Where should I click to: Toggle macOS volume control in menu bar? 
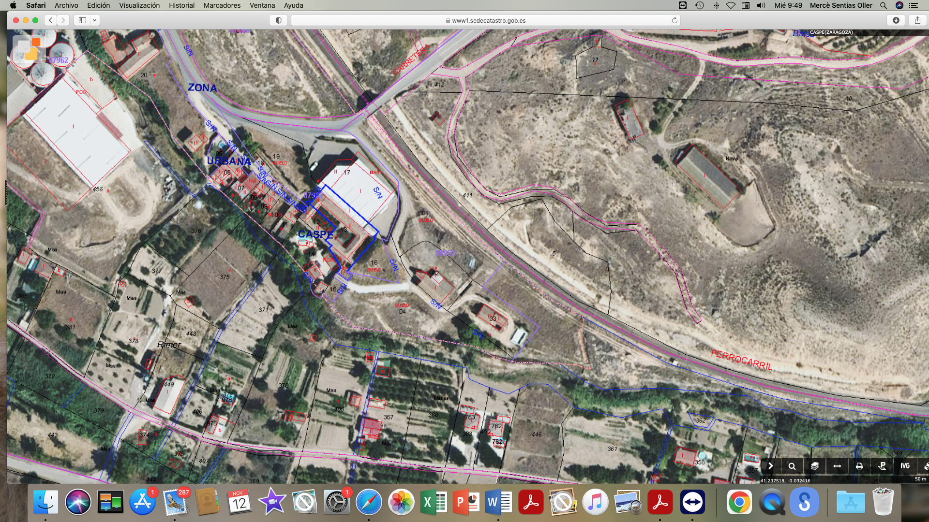761,5
